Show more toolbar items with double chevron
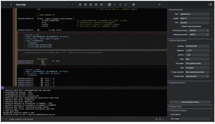The width and height of the screenshot is (215, 124). pos(160,5)
